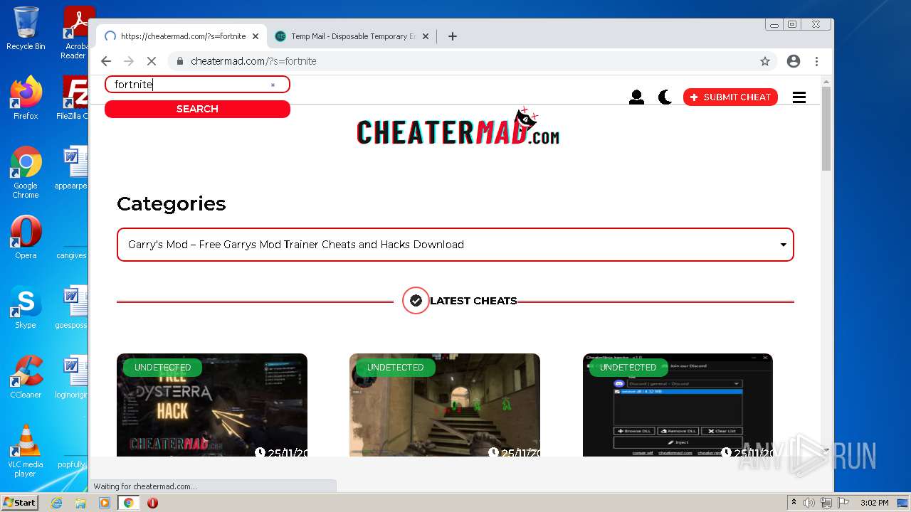Open the goesposs Word document icon

tap(73, 307)
